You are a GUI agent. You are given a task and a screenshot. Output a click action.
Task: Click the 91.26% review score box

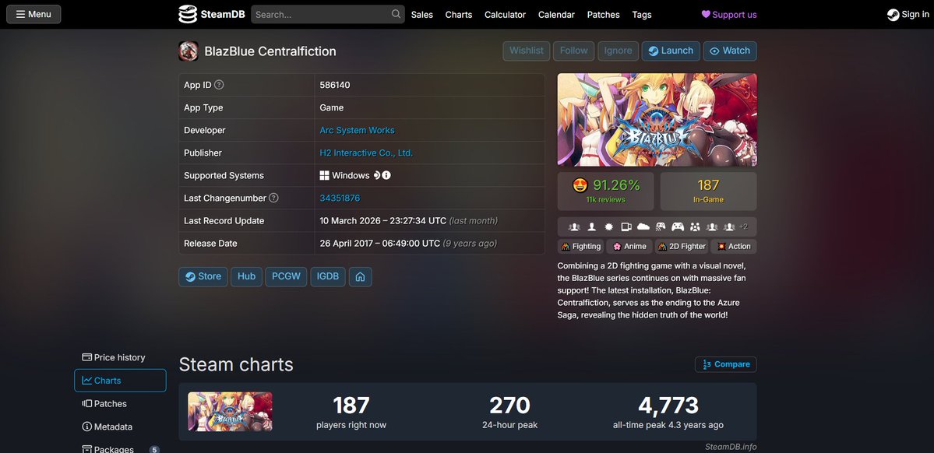pos(605,191)
